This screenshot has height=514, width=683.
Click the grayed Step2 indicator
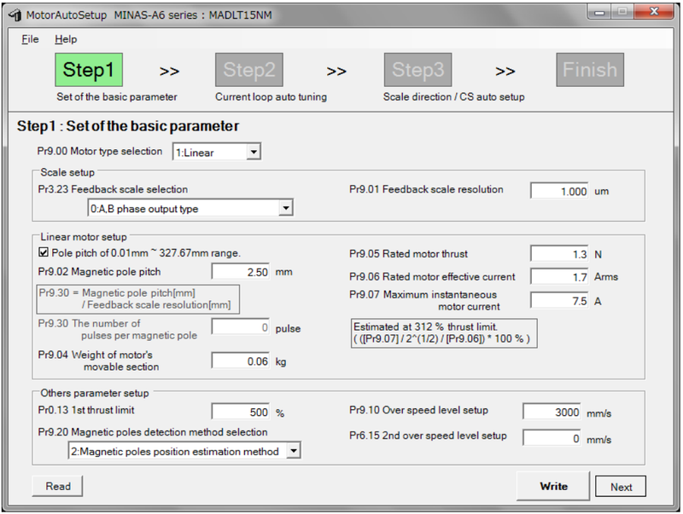pyautogui.click(x=248, y=70)
